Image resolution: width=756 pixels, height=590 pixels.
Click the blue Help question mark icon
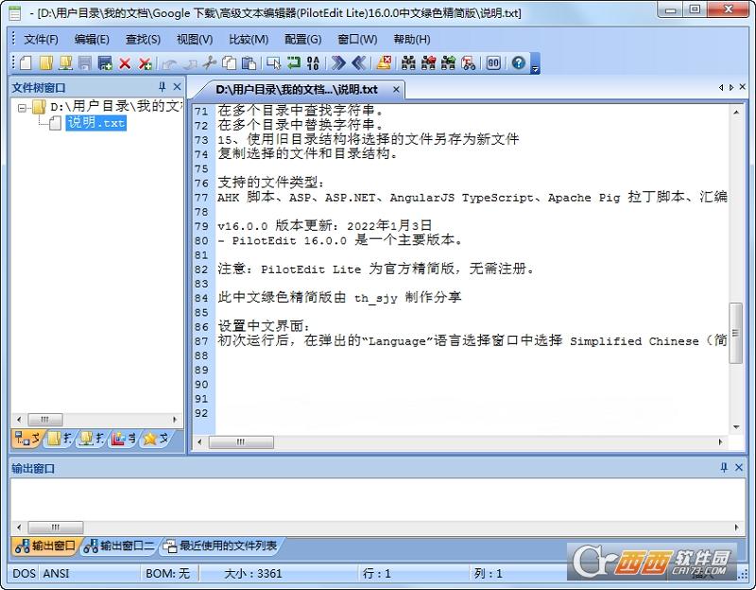click(x=518, y=63)
